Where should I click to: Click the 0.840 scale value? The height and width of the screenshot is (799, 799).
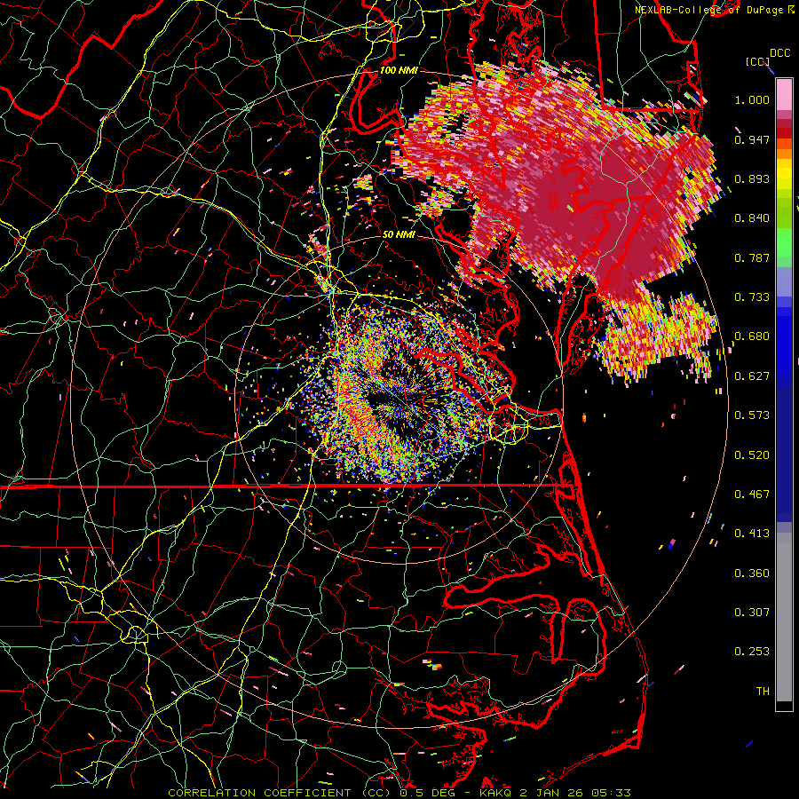(x=752, y=218)
